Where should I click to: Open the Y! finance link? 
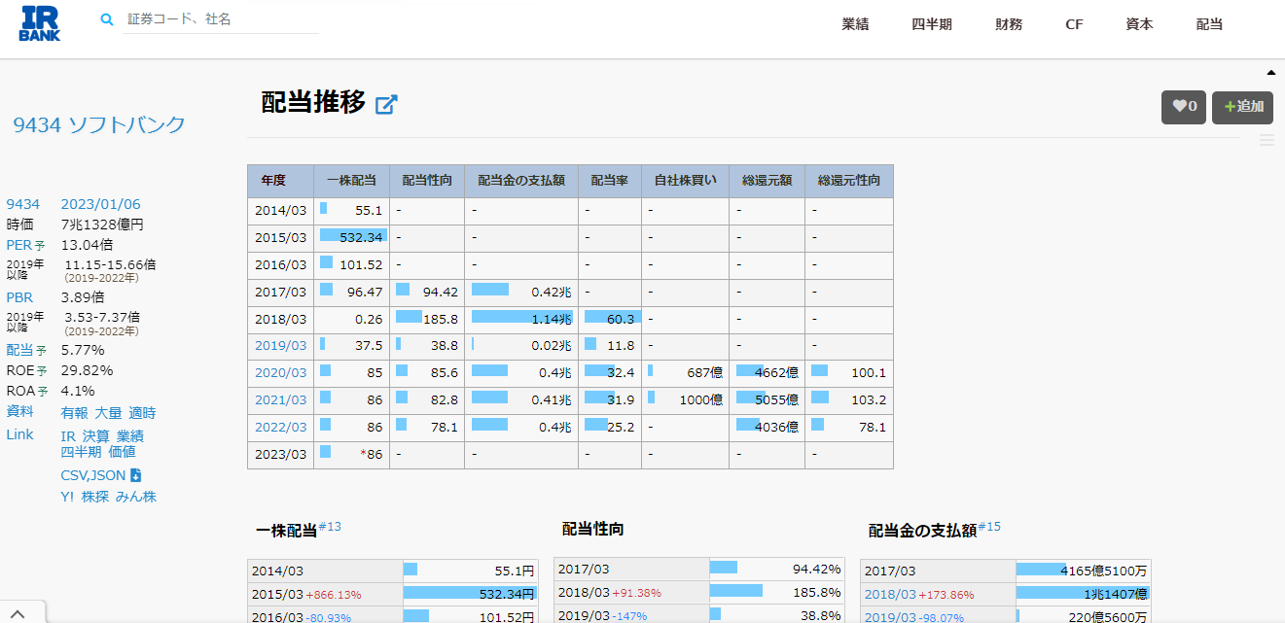[x=68, y=497]
